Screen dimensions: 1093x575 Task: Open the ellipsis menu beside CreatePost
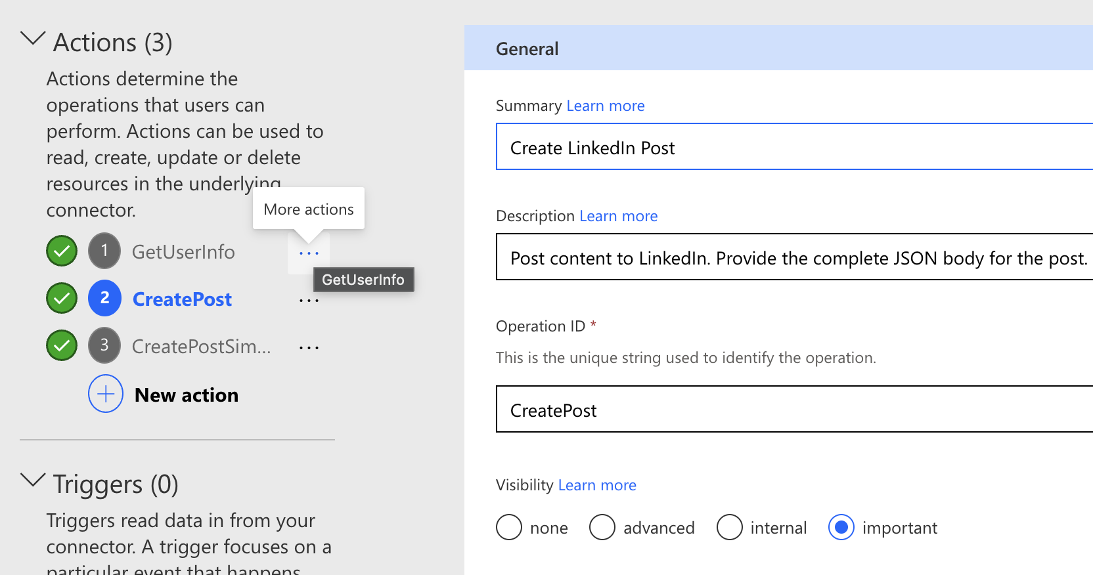[x=309, y=301]
